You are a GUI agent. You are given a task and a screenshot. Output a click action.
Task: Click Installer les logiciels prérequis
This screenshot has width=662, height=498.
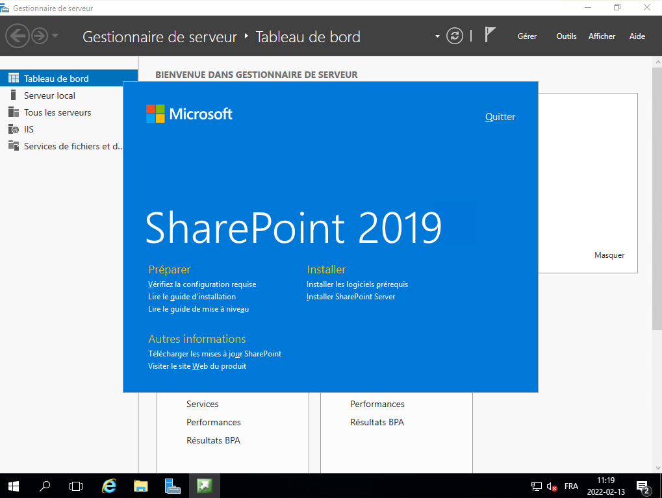(357, 284)
